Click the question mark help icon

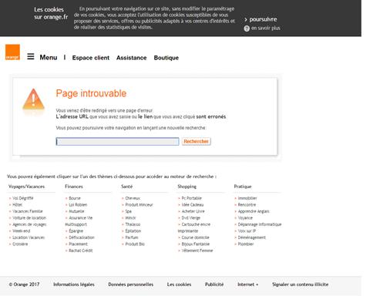click(247, 29)
